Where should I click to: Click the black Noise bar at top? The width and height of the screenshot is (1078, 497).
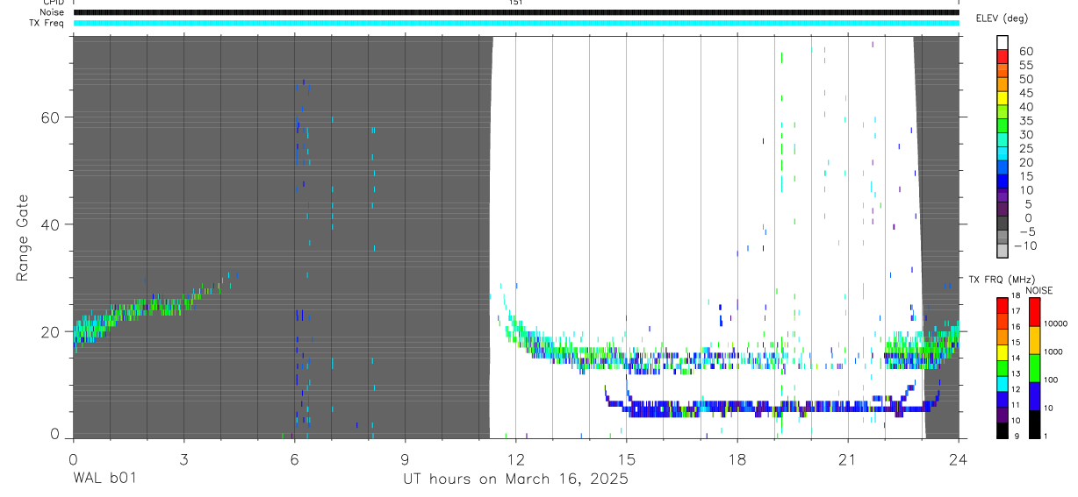pos(516,12)
